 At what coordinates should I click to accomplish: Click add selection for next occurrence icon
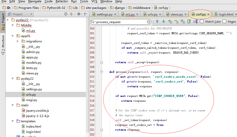170,22
